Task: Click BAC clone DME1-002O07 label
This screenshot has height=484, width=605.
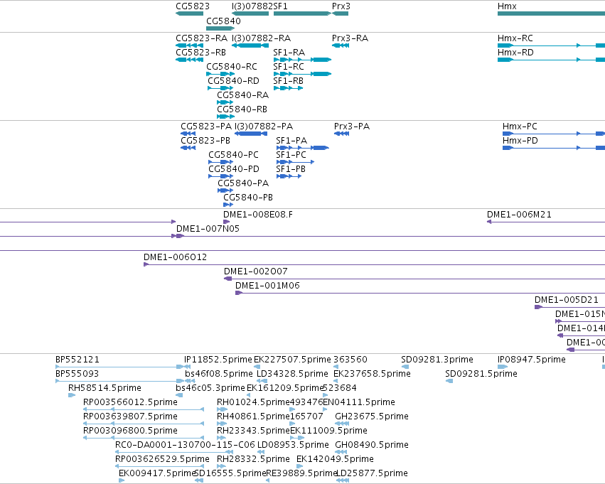Action: click(256, 271)
